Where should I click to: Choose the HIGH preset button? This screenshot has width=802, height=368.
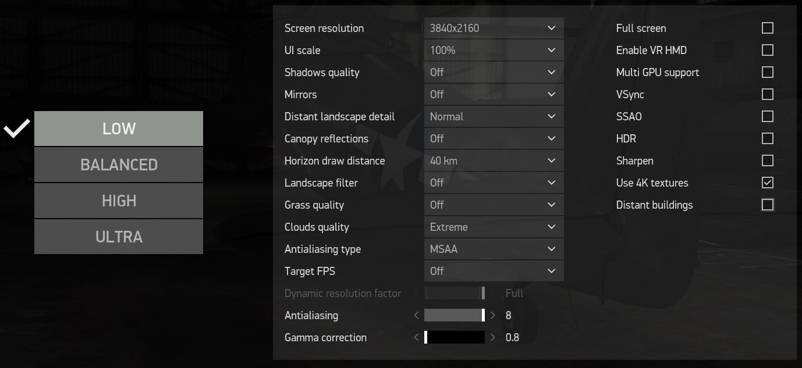[x=119, y=201]
